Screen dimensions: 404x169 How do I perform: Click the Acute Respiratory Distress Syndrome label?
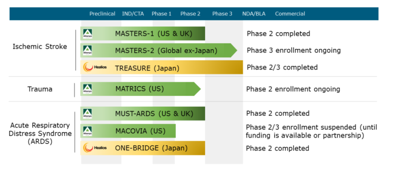click(40, 134)
